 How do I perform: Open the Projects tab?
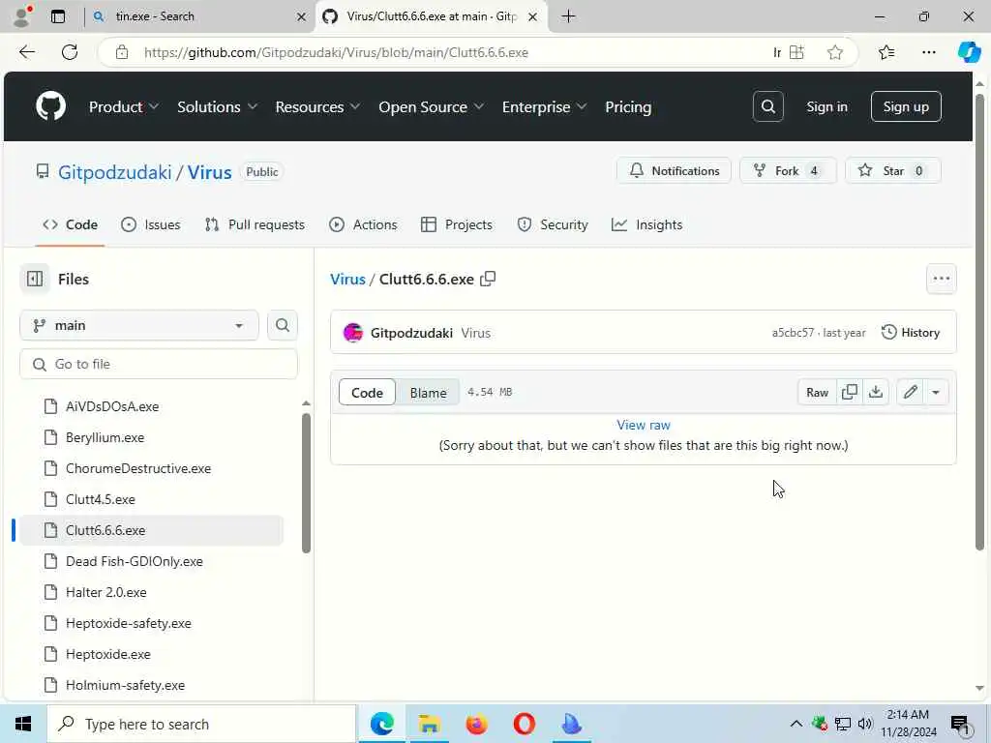click(457, 224)
